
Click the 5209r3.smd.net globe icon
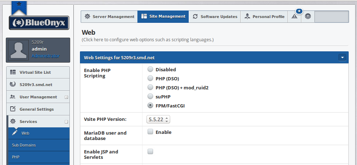click(13, 84)
